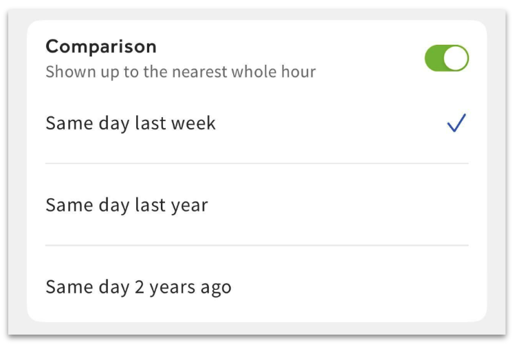Click the white knob of Comparison switch
Viewport: 517px width, 347px height.
coord(456,59)
